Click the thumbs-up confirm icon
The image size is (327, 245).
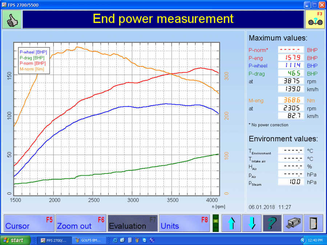[12, 20]
